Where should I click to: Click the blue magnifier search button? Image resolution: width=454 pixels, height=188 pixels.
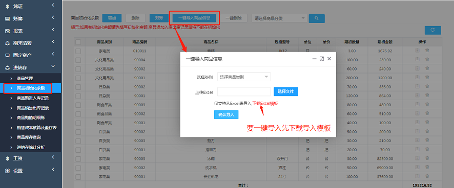[x=317, y=18]
